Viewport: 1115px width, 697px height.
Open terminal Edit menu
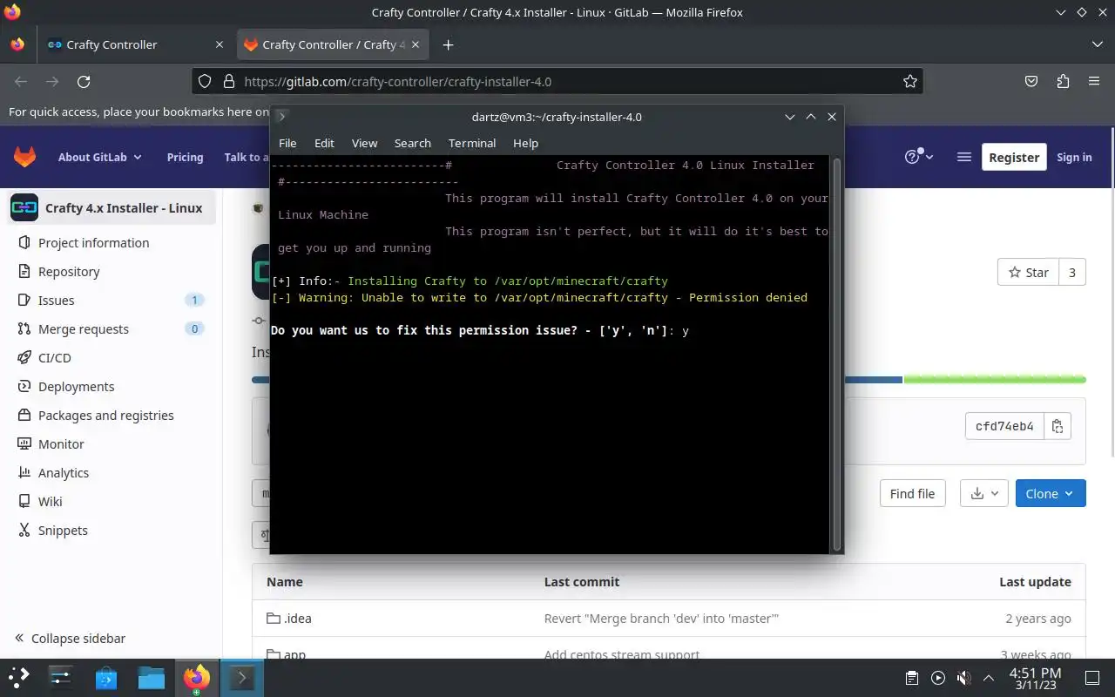324,143
